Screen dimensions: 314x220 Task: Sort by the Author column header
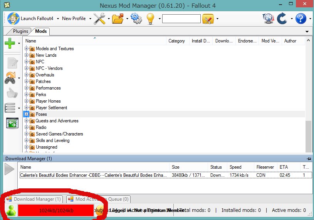(293, 41)
